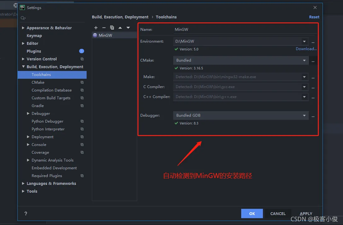Expand Dynamic Analysis Tools node
Viewport: 343px width, 225px height.
(x=28, y=160)
